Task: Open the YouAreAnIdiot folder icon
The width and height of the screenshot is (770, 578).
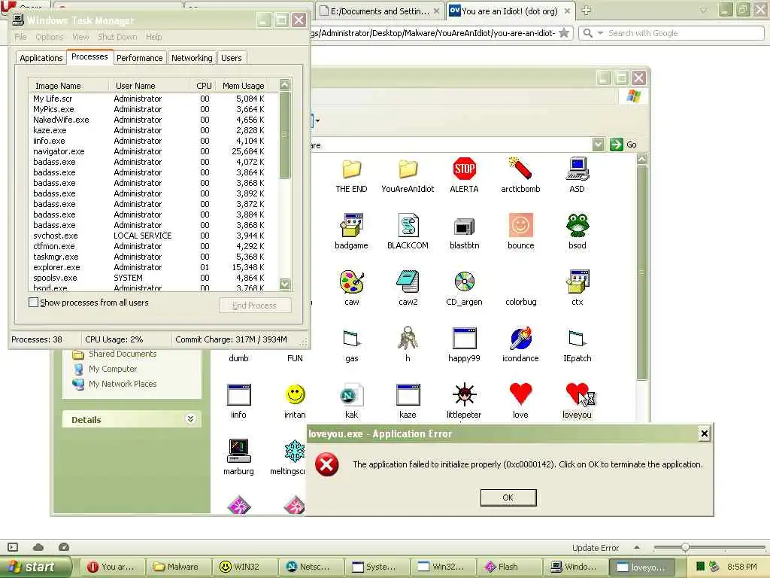Action: tap(408, 169)
